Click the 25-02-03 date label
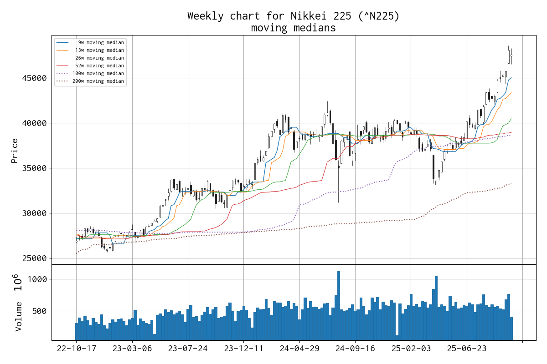The width and height of the screenshot is (547, 364). (x=411, y=349)
